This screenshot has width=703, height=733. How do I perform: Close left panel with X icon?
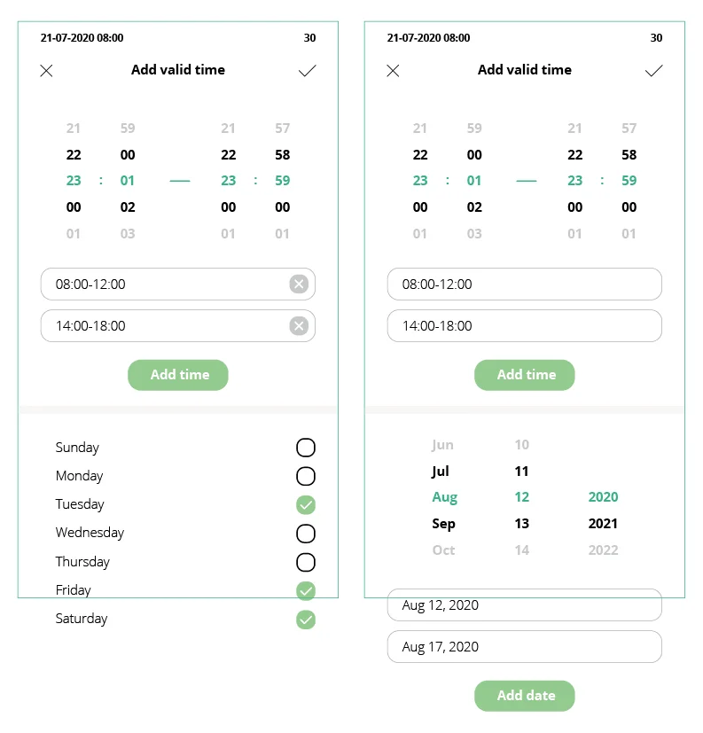(47, 71)
